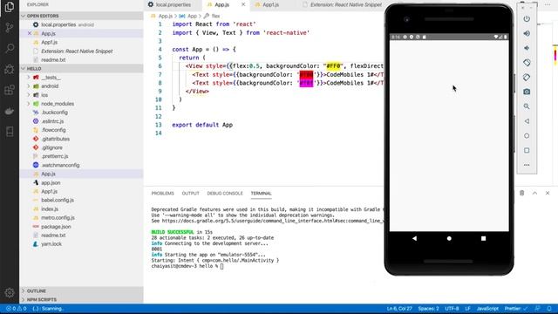
Task: Tap the Android back navigation button
Action: [415, 238]
